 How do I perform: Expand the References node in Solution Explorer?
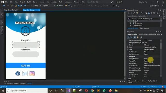click(x=131, y=25)
